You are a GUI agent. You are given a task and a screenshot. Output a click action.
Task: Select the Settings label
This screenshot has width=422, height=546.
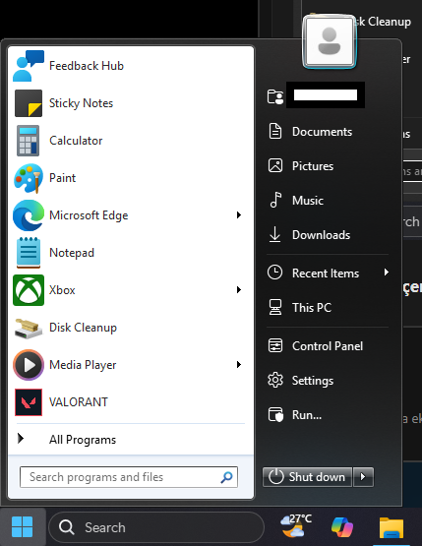pyautogui.click(x=313, y=381)
